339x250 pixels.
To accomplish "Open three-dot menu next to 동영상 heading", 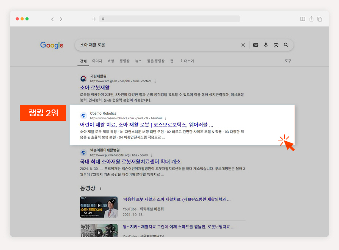I will [101, 188].
